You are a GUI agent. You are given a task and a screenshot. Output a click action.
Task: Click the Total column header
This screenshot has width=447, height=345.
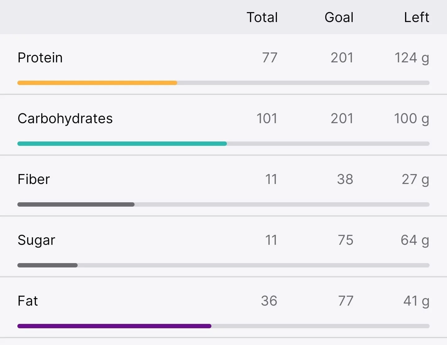tap(262, 17)
